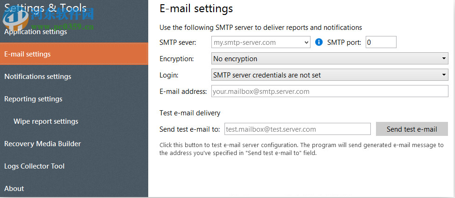
Task: Select Wipe report settings sub-item
Action: pos(46,121)
